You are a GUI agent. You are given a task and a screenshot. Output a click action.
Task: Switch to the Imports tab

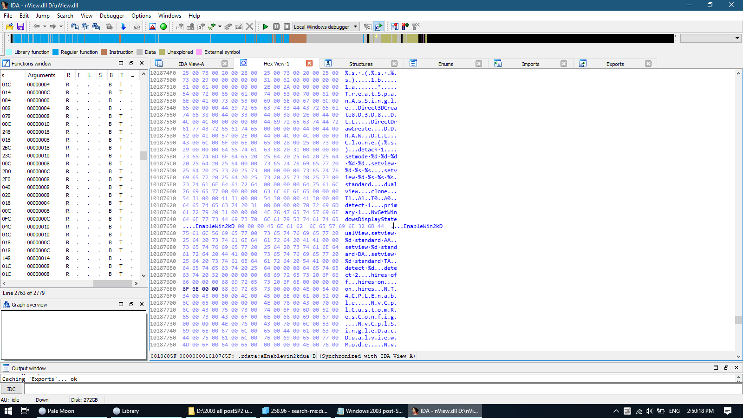(x=530, y=64)
